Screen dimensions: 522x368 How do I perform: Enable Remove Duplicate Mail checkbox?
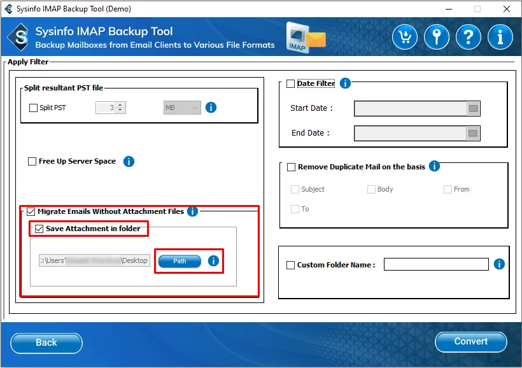point(292,167)
